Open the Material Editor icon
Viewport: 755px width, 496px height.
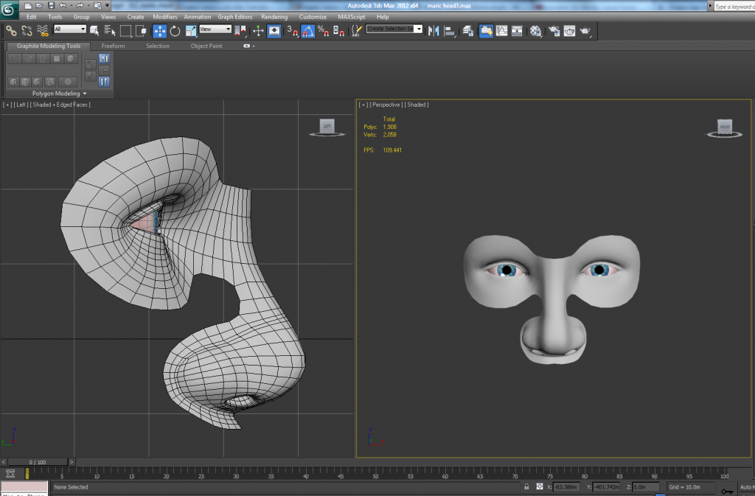coord(536,30)
